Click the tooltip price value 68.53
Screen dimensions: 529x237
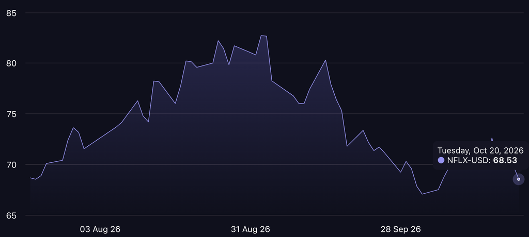505,160
